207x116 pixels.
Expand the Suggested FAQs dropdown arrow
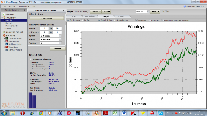(x=205, y=6)
